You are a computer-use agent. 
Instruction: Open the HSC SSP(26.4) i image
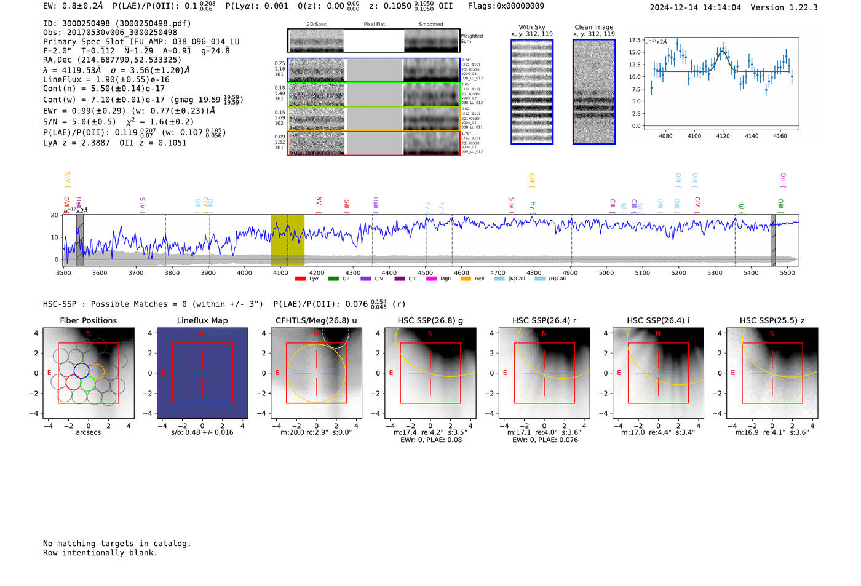(x=658, y=373)
